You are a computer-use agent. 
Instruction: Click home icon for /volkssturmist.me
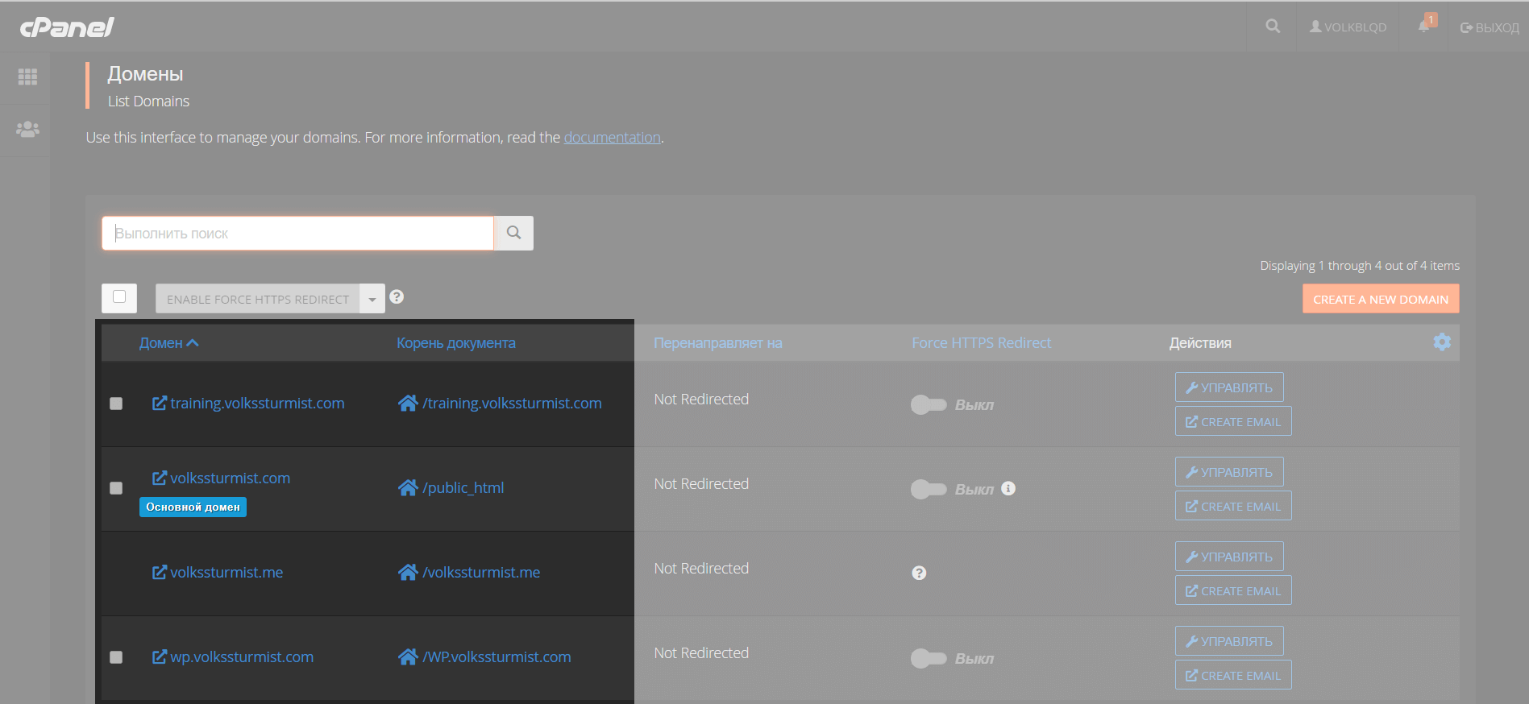click(x=408, y=572)
